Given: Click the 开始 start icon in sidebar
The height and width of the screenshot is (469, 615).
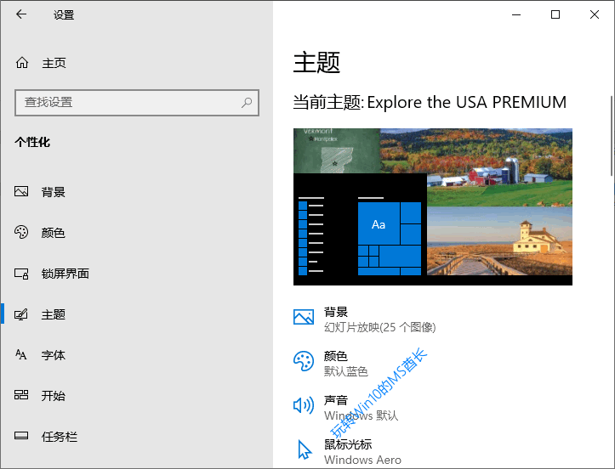Looking at the screenshot, I should [x=21, y=395].
